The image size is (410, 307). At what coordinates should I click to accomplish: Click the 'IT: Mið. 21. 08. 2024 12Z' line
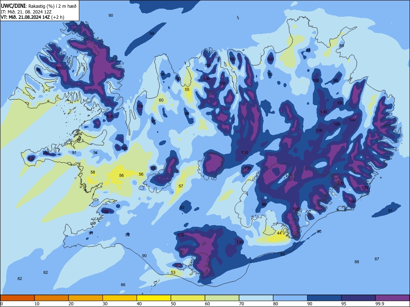coord(26,12)
